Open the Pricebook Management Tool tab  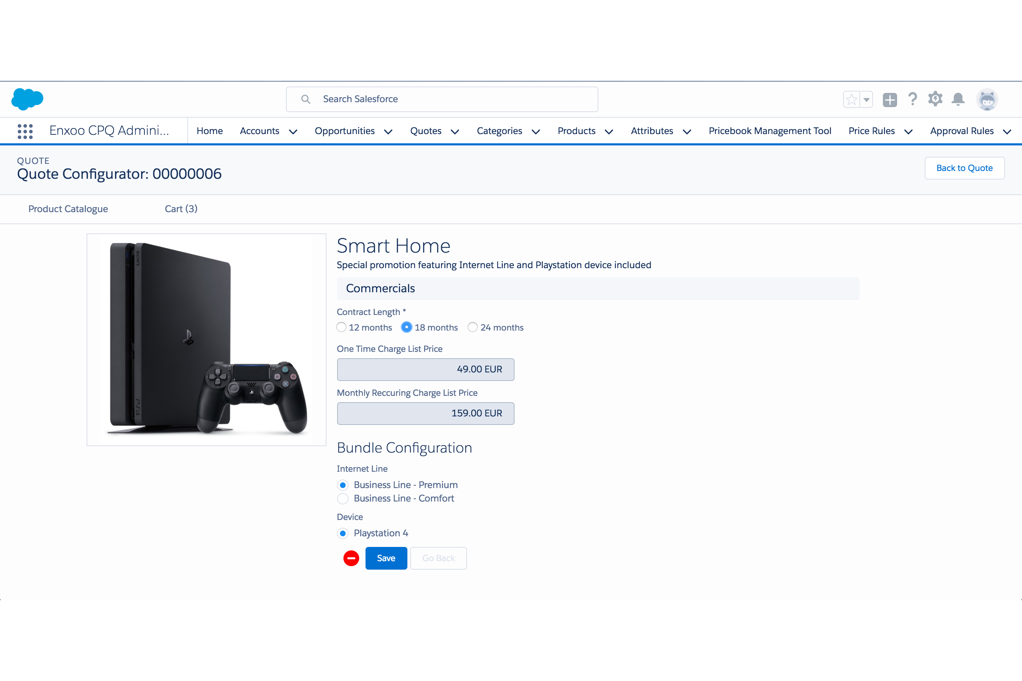coord(770,131)
